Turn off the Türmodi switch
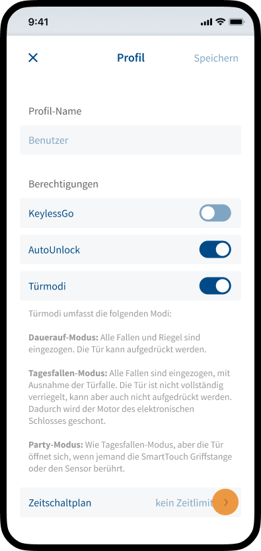Viewport: 261px width, 551px height. [215, 285]
